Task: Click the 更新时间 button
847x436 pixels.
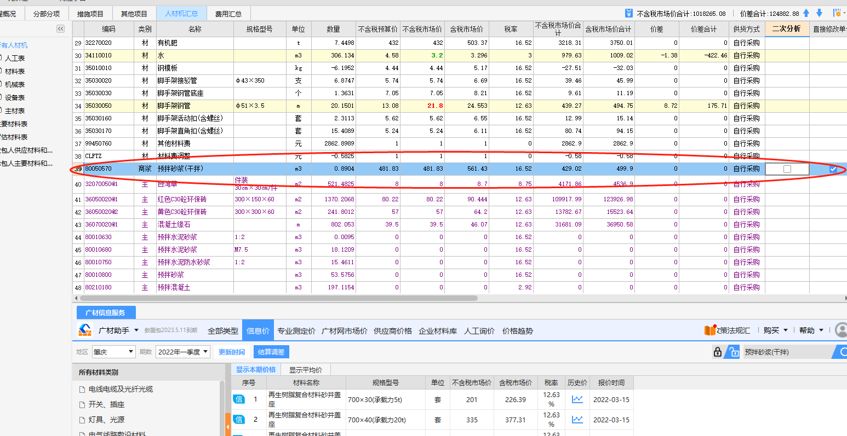Action: pyautogui.click(x=232, y=352)
